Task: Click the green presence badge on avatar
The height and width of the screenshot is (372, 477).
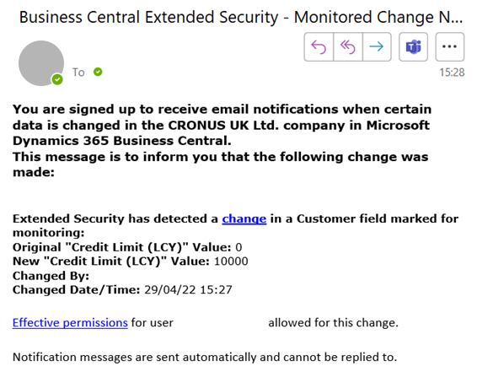Action: click(57, 80)
